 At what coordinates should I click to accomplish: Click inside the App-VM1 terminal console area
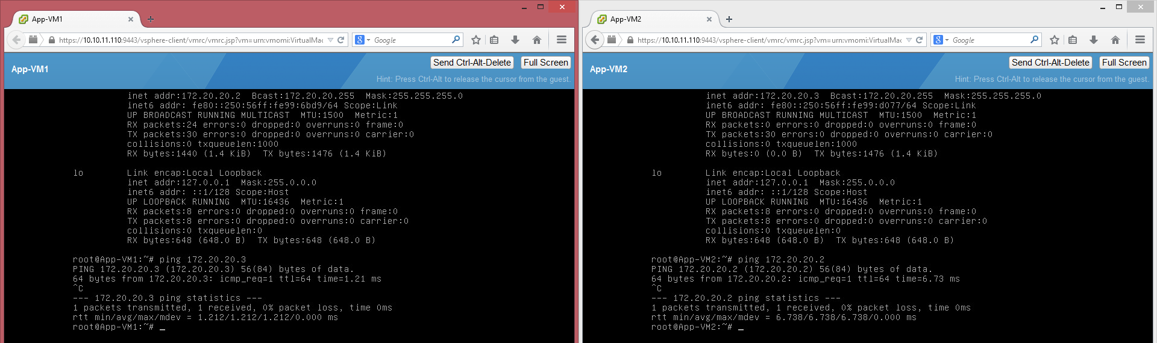pos(289,211)
